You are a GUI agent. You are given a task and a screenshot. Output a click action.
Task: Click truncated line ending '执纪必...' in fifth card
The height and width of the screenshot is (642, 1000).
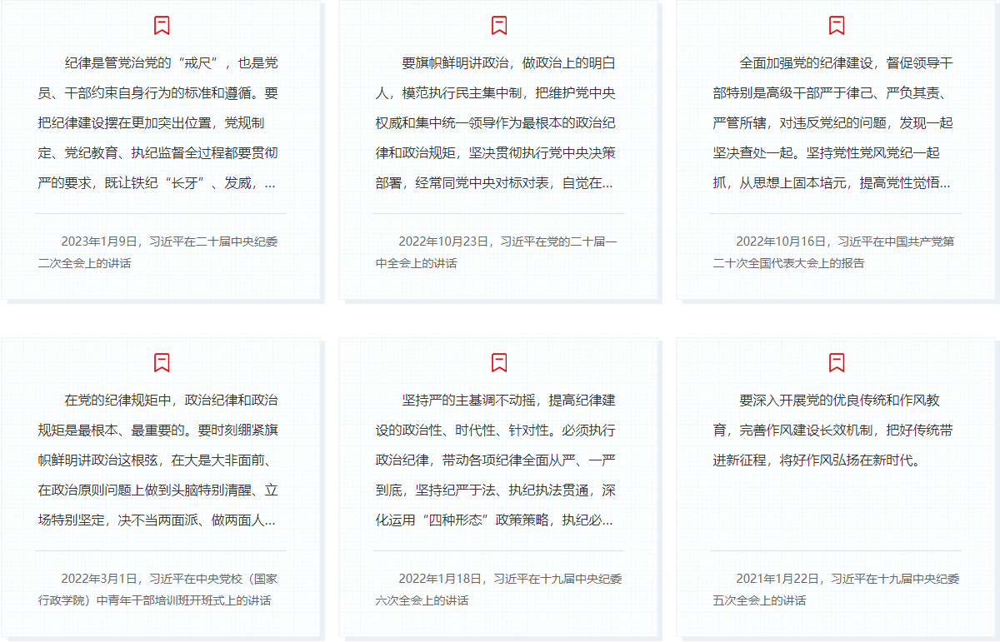(x=494, y=520)
